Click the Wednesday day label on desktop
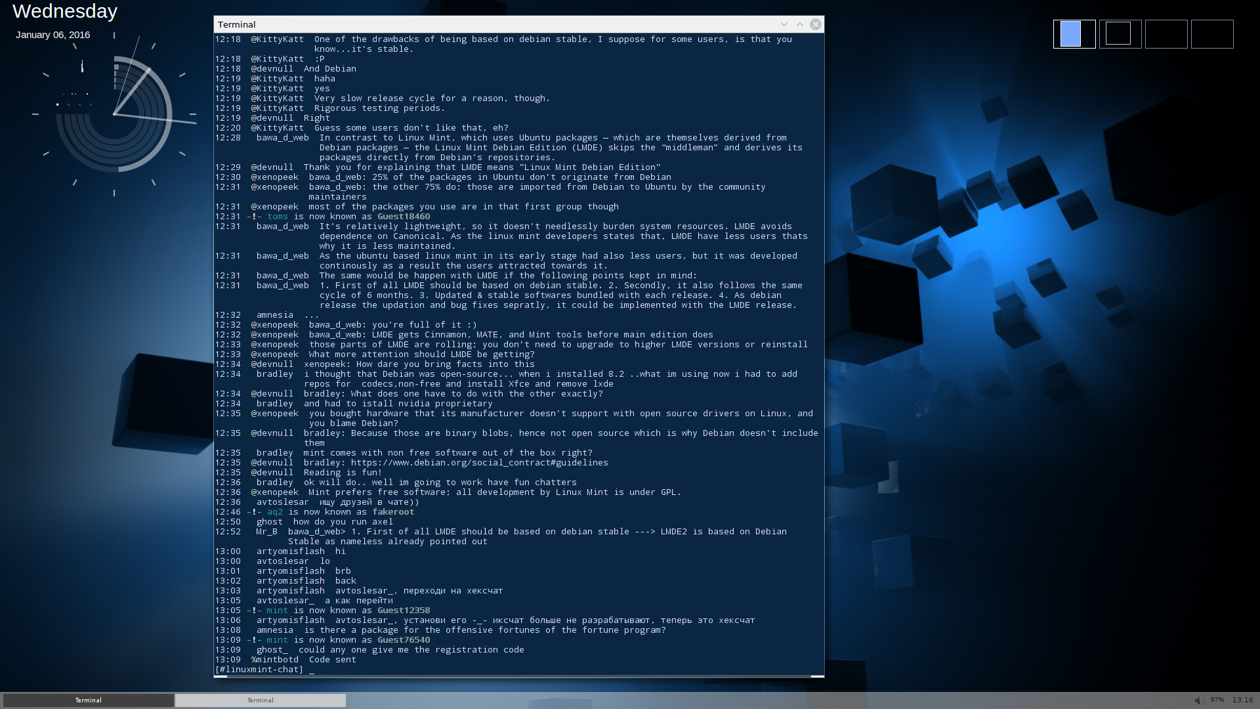 tap(65, 11)
